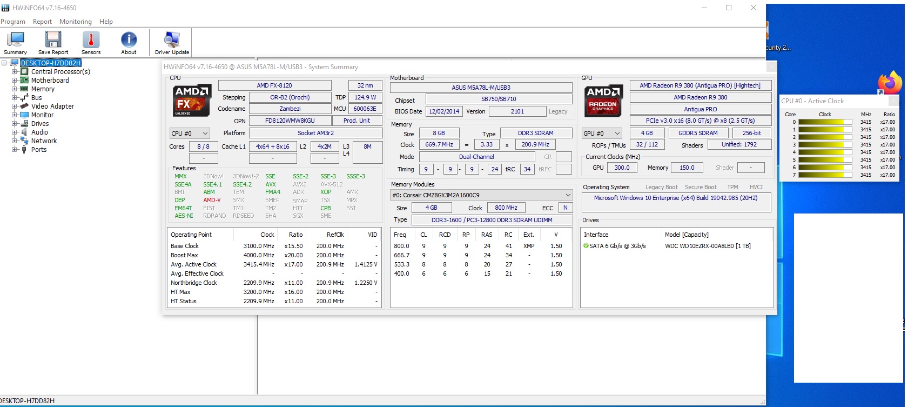
Task: Expand the Central Processor(s) node
Action: pyautogui.click(x=15, y=71)
